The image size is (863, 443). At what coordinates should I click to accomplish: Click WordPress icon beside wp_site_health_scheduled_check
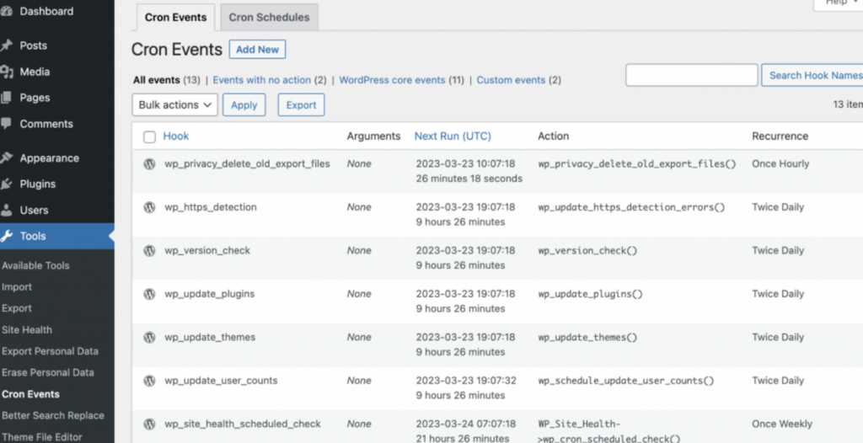point(149,424)
